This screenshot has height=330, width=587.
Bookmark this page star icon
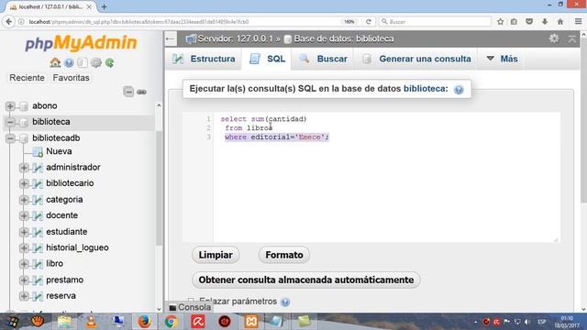(500, 22)
